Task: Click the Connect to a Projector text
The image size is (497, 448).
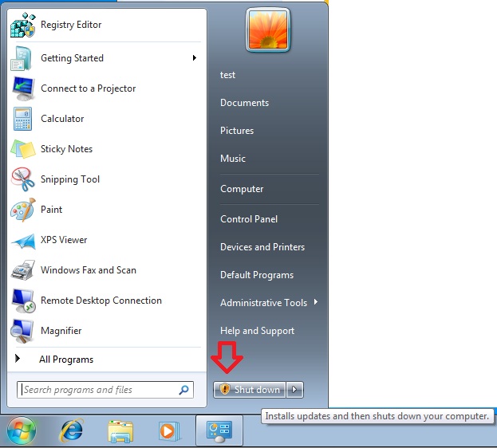Action: 88,88
